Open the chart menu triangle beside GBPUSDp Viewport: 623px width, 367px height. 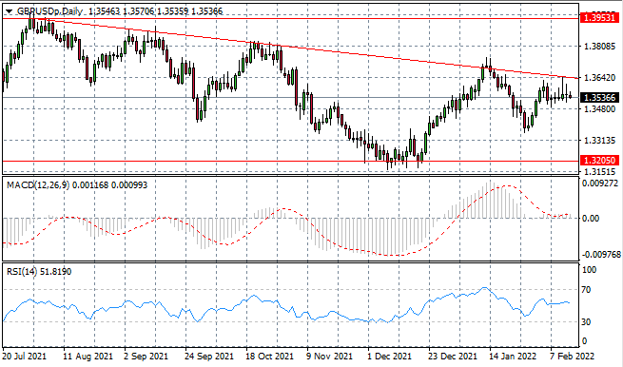click(9, 11)
